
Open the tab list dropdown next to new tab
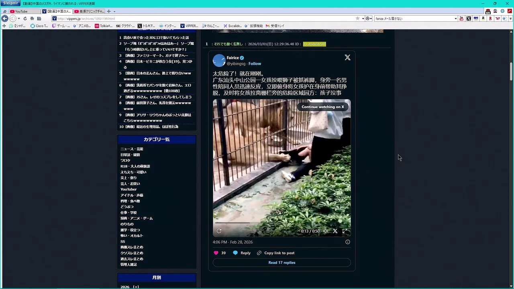[x=114, y=11]
